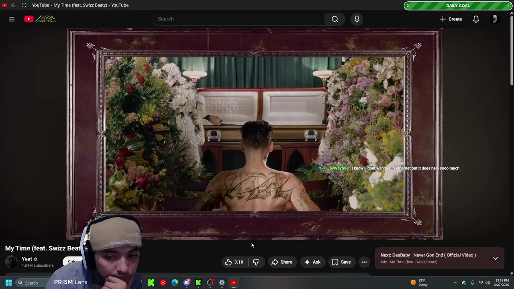Click the My Time video player
This screenshot has width=514, height=289.
(255, 134)
